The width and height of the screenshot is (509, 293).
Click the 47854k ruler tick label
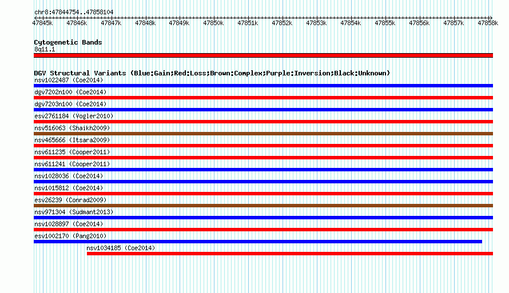click(351, 23)
